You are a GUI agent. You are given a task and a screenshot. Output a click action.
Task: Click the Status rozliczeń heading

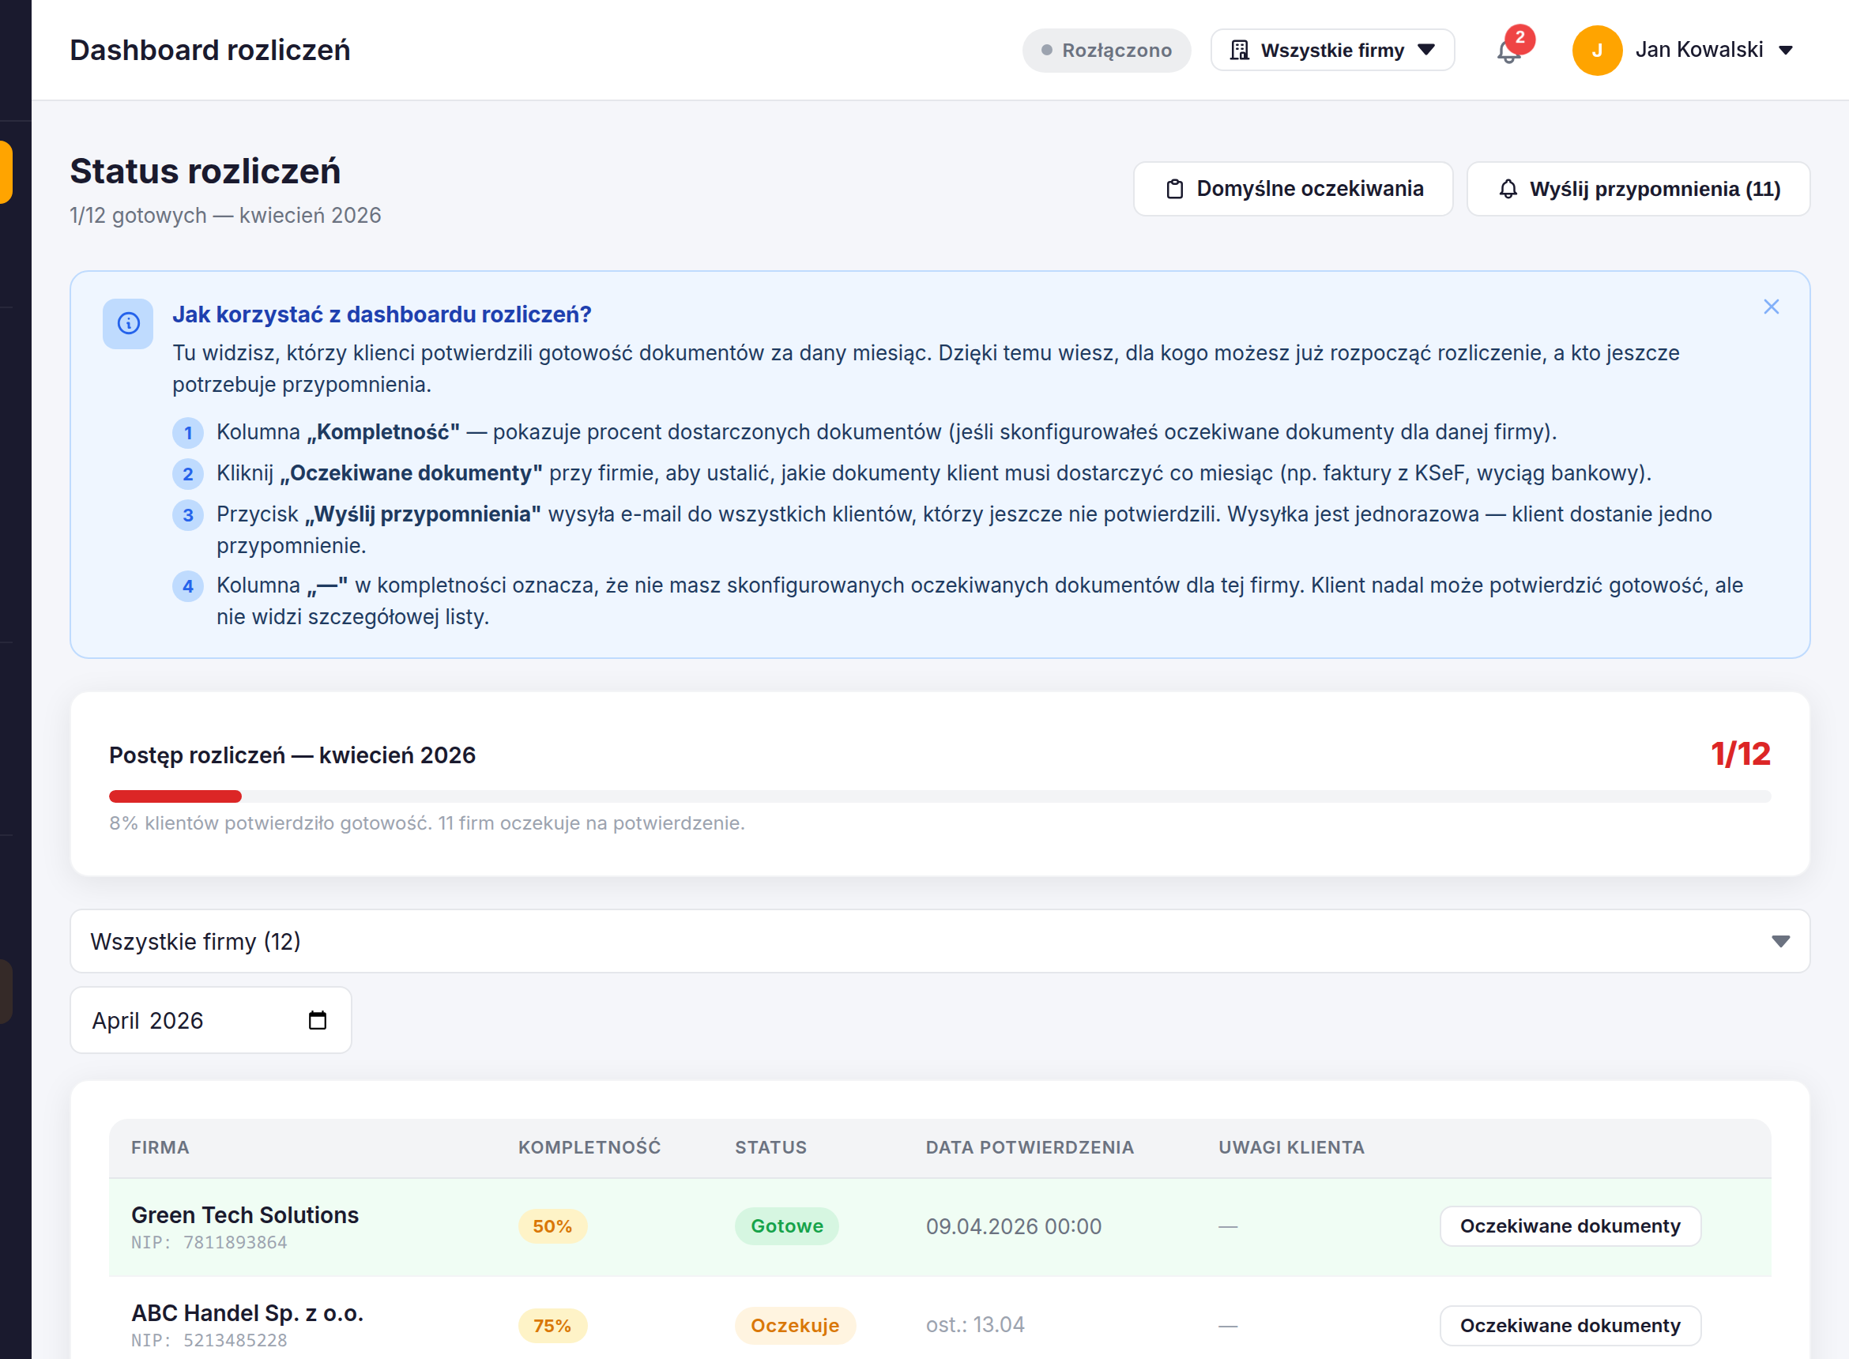(205, 171)
